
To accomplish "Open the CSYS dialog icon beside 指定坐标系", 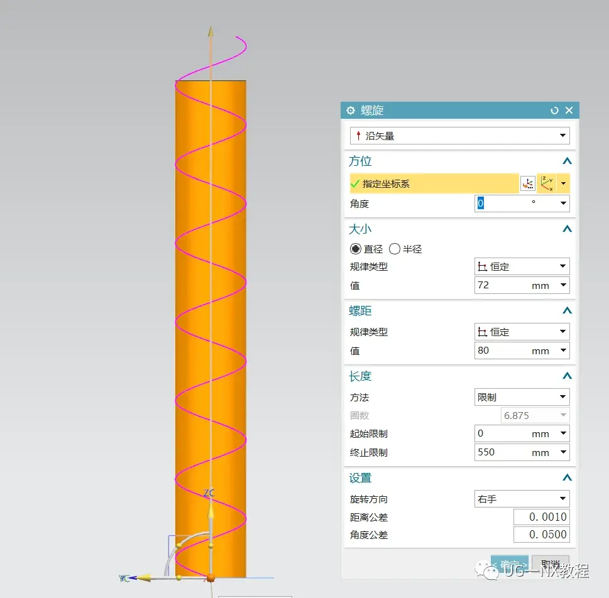I will coord(527,184).
